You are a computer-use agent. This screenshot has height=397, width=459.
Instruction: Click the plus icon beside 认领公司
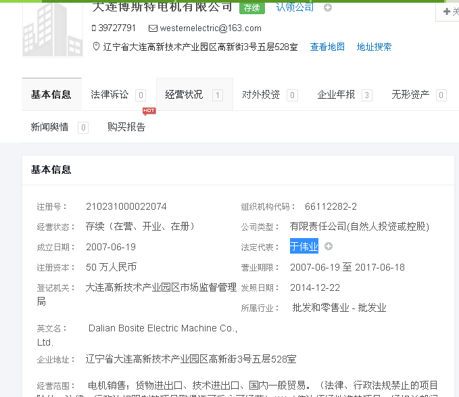point(328,8)
